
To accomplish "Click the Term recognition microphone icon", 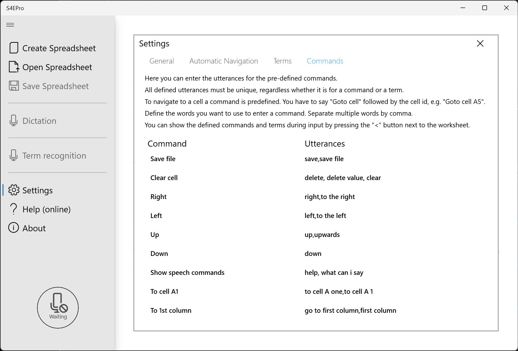I will tap(14, 155).
